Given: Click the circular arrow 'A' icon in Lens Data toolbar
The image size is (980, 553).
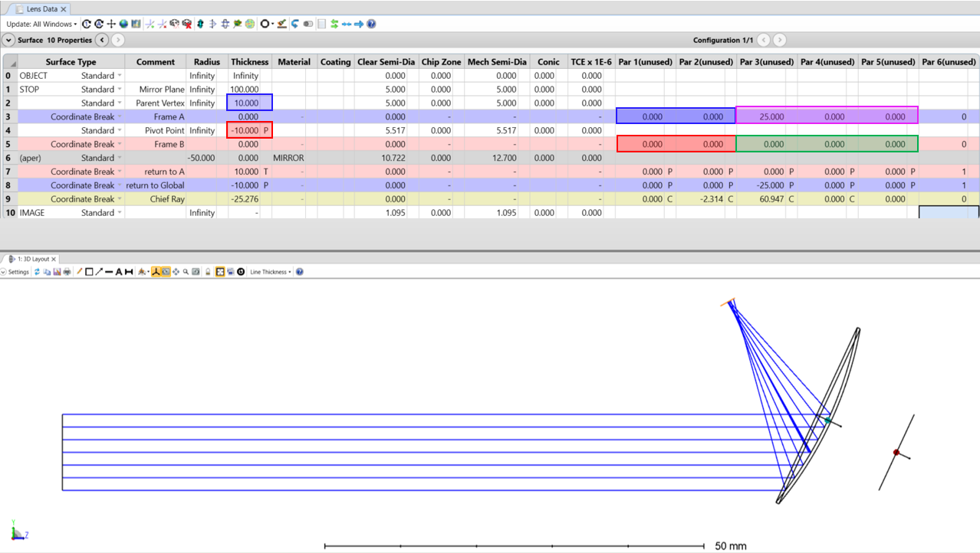Looking at the screenshot, I should [x=99, y=24].
